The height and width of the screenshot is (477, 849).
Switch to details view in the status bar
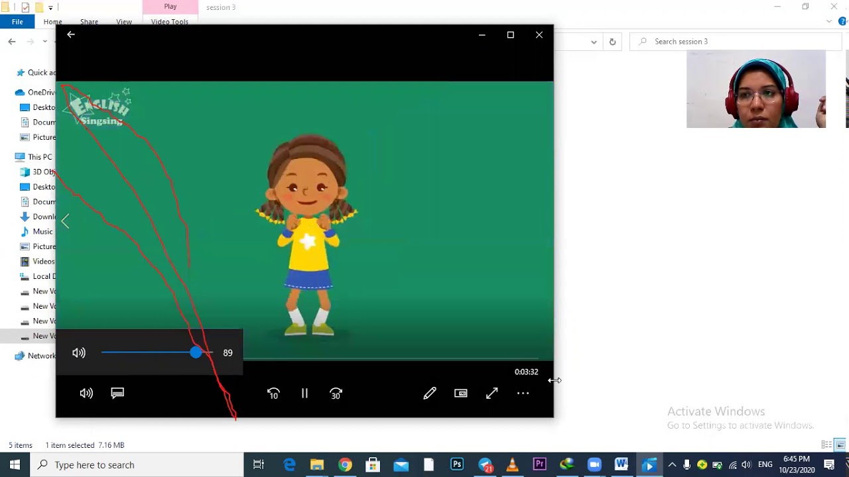click(x=826, y=445)
